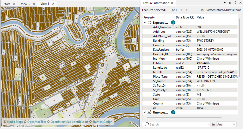Image resolution: width=243 pixels, height=129 pixels.
Task: Close the Feature Information tab
Action: pyautogui.click(x=172, y=3)
